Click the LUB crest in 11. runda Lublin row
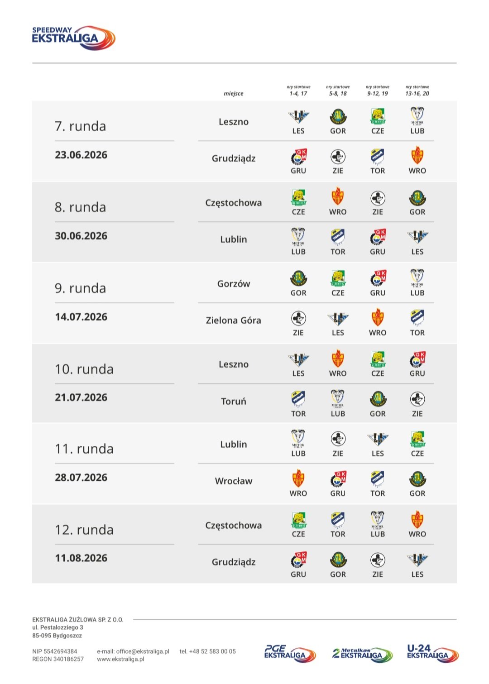This screenshot has height=684, width=489. 298,439
